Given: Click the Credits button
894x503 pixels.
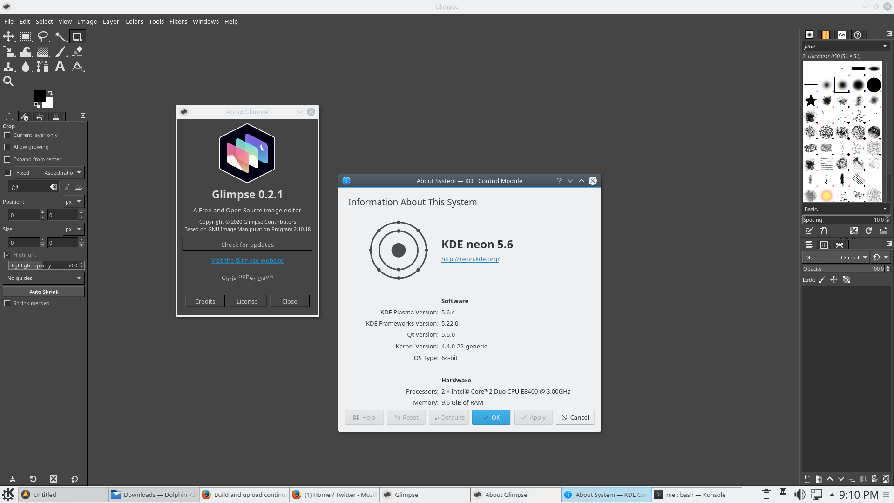Looking at the screenshot, I should 205,301.
